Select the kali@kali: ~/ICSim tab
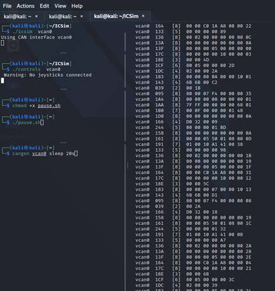 (x=116, y=16)
